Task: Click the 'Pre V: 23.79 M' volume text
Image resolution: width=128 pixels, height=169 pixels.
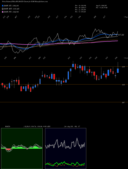Action: click(x=101, y=8)
